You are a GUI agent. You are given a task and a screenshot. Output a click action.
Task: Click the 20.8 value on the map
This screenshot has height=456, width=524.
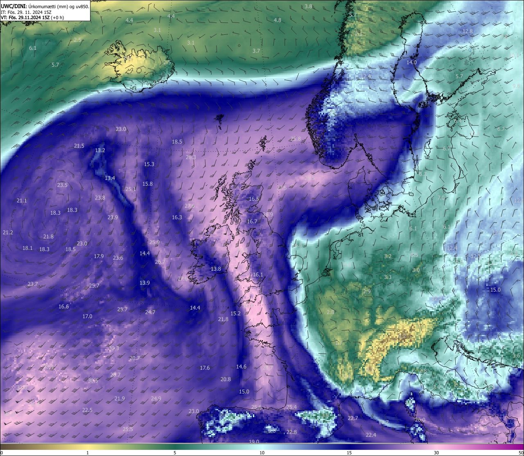[x=226, y=379]
